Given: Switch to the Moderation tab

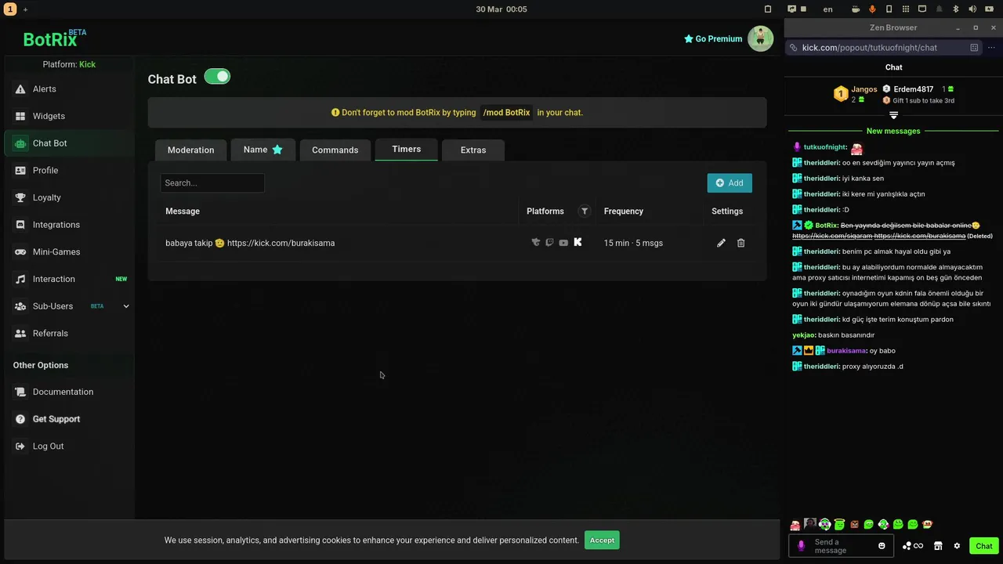Looking at the screenshot, I should (x=190, y=150).
